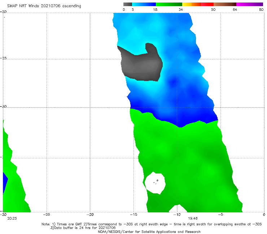
Task: Click the longitude label '-5' on bottom axis
Action: pos(220,215)
